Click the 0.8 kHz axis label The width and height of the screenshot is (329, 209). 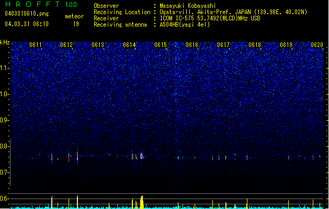click(x=5, y=146)
